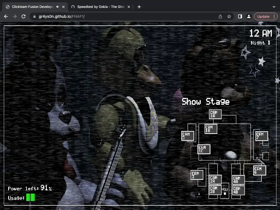Click the YOU office marker on map
280x210 pixels.
[225, 191]
